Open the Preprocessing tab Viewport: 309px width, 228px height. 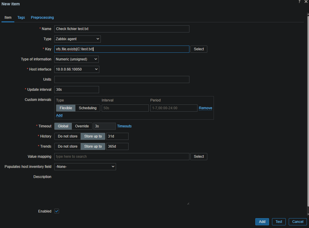(x=42, y=18)
